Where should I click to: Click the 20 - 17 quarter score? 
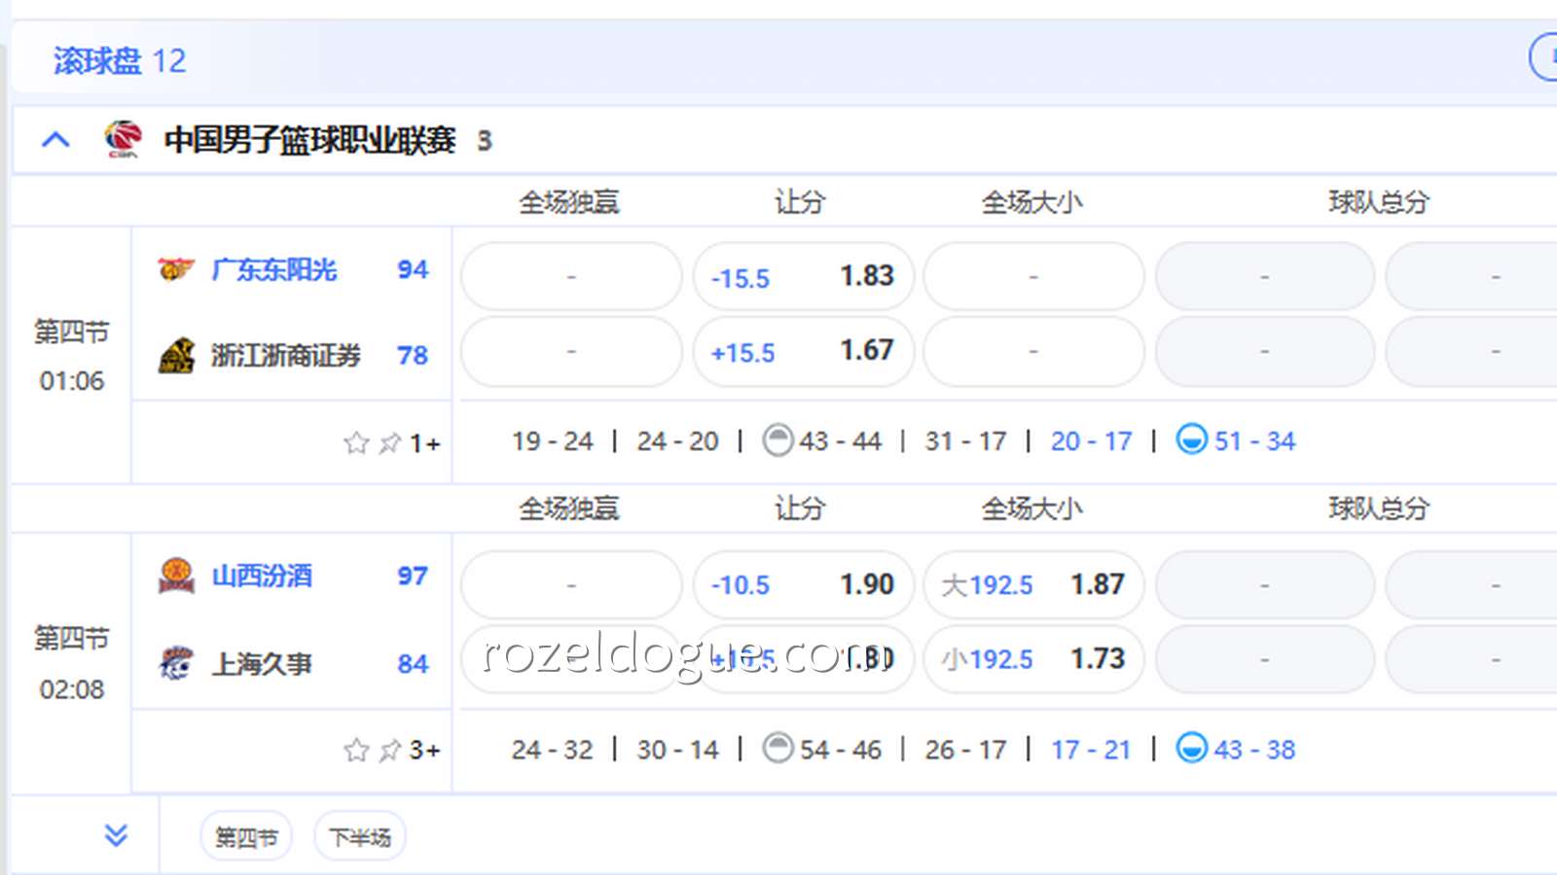point(1091,441)
